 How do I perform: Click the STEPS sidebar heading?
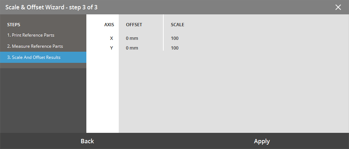pyautogui.click(x=14, y=25)
